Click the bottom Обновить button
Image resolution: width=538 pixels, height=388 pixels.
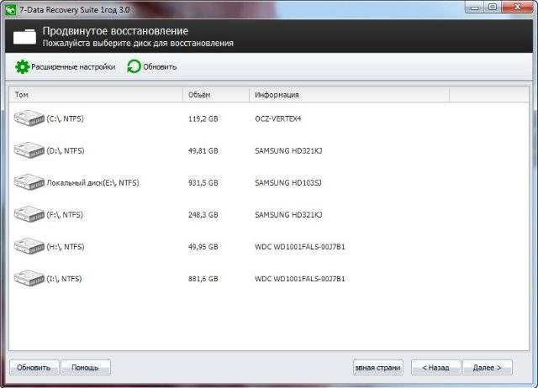pyautogui.click(x=34, y=368)
